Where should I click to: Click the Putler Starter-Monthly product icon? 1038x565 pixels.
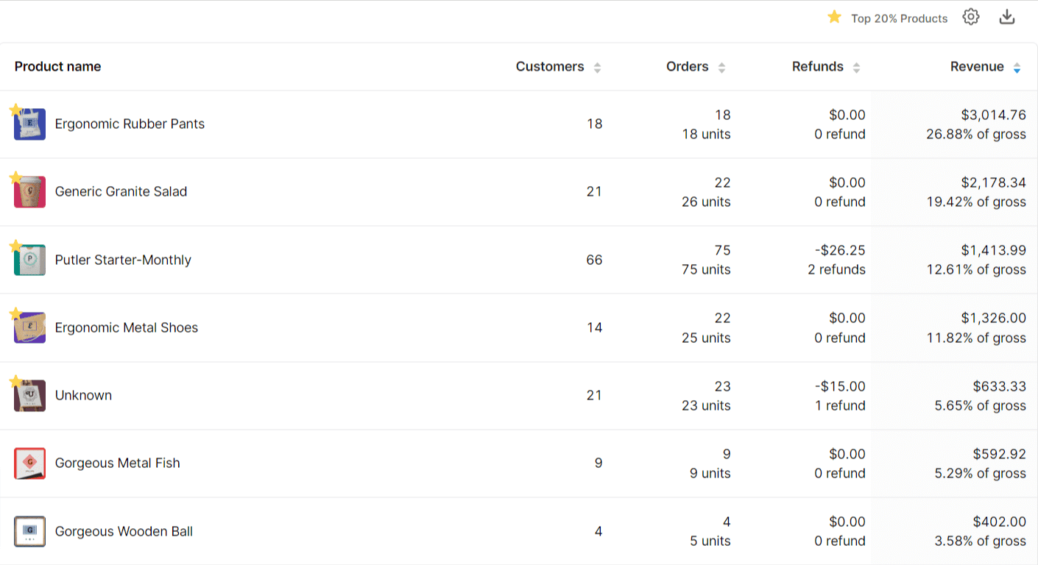coord(30,260)
